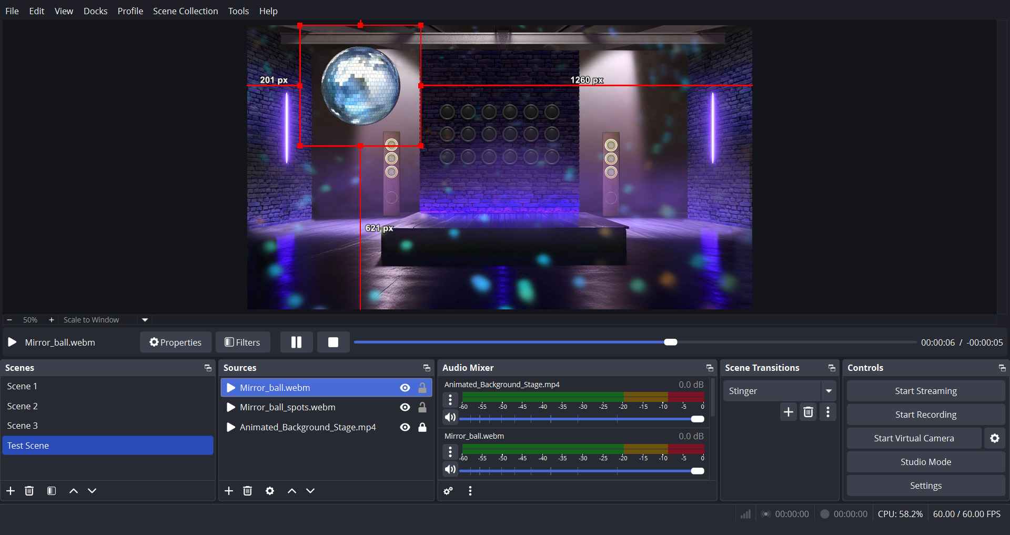Viewport: 1010px width, 535px height.
Task: Pause the Mirror_ball.webm media playback
Action: coord(296,342)
